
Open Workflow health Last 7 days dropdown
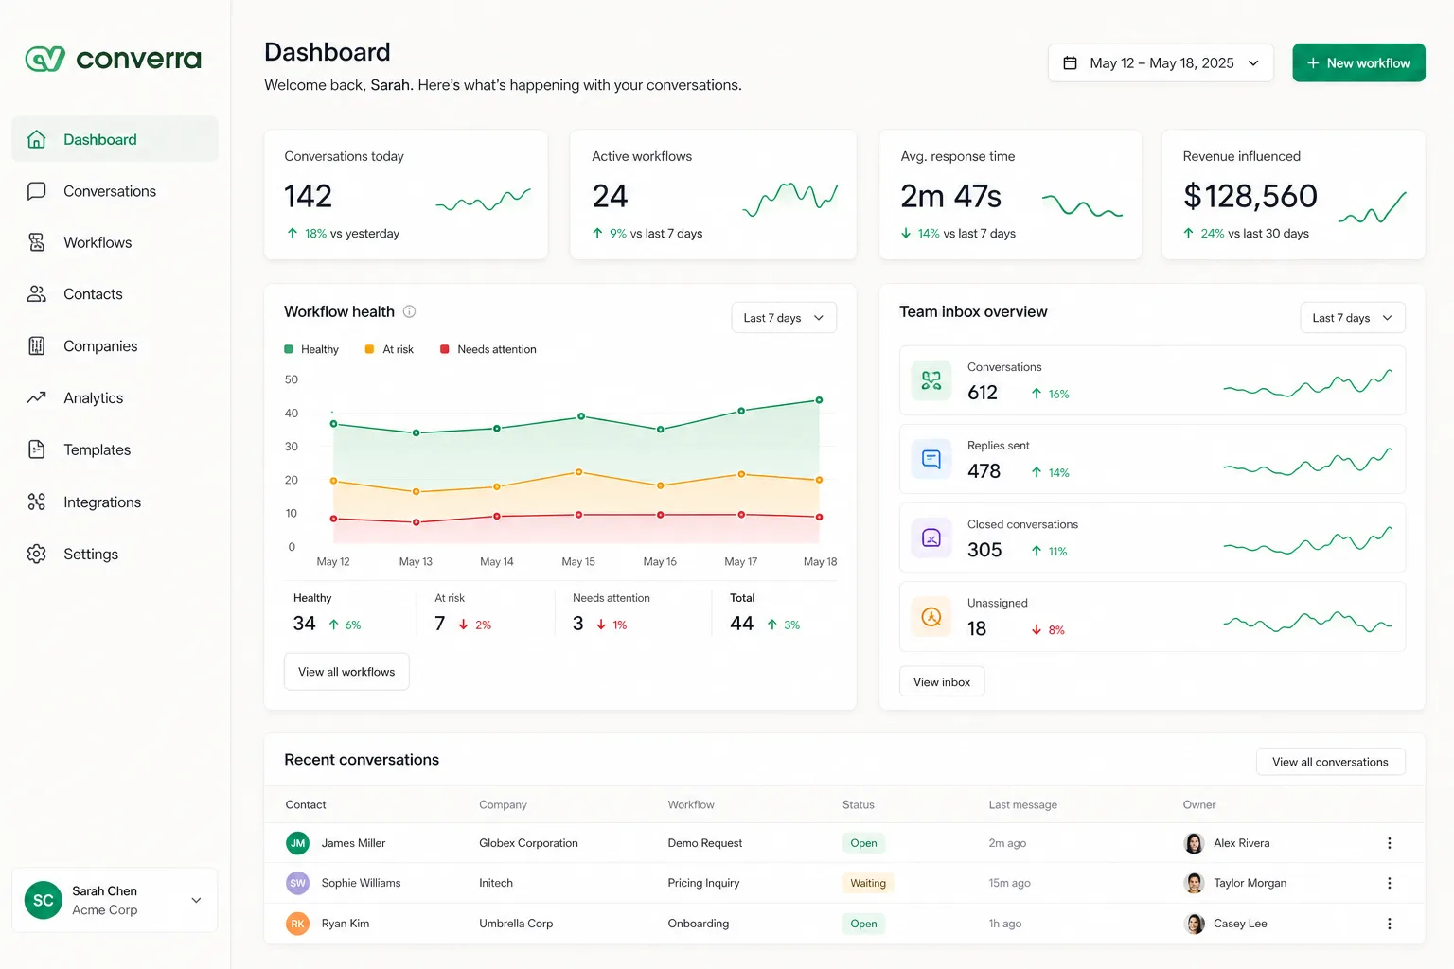point(784,318)
